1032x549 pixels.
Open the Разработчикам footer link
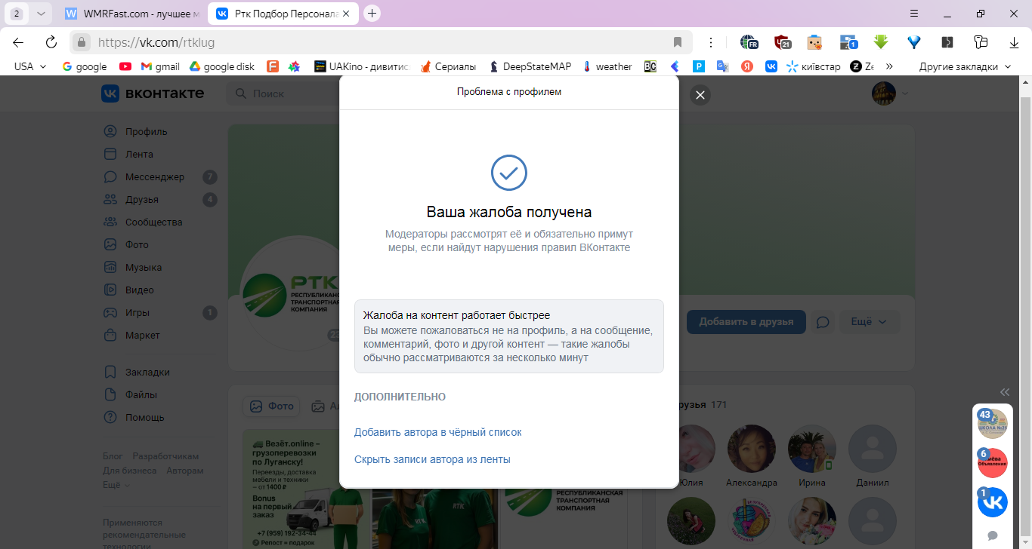(x=165, y=456)
